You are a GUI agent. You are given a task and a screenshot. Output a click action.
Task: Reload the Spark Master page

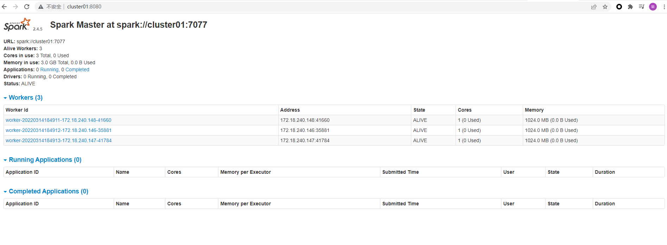tap(27, 7)
